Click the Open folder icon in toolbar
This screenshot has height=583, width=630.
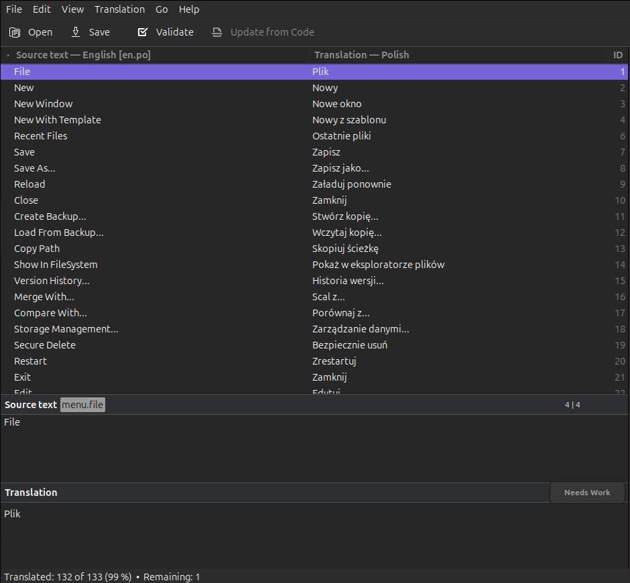15,32
